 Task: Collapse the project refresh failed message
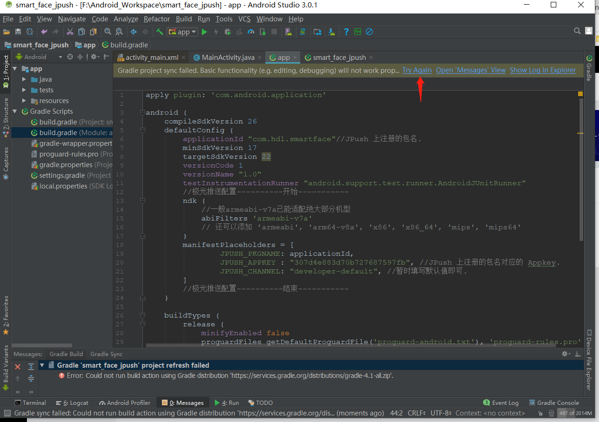(42, 365)
